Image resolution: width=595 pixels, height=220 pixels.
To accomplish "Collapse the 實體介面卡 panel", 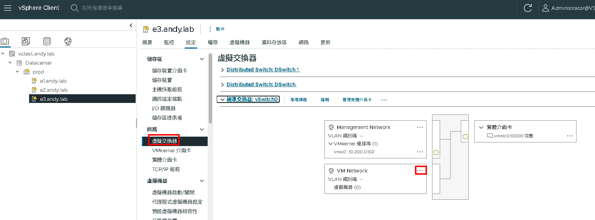I will [481, 127].
